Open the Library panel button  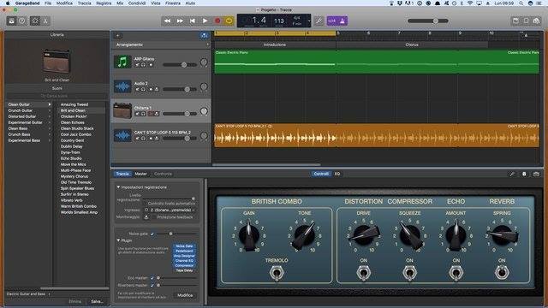coord(11,21)
